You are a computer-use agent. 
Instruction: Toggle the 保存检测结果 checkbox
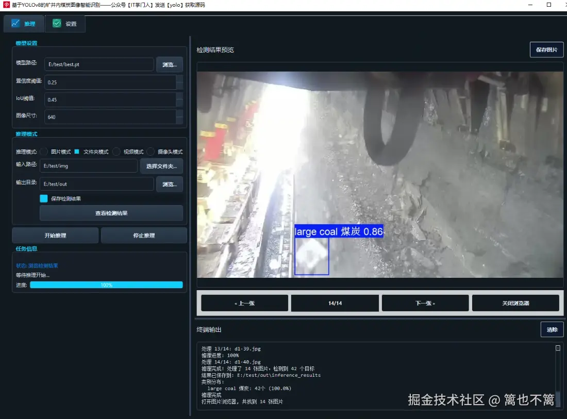click(44, 198)
